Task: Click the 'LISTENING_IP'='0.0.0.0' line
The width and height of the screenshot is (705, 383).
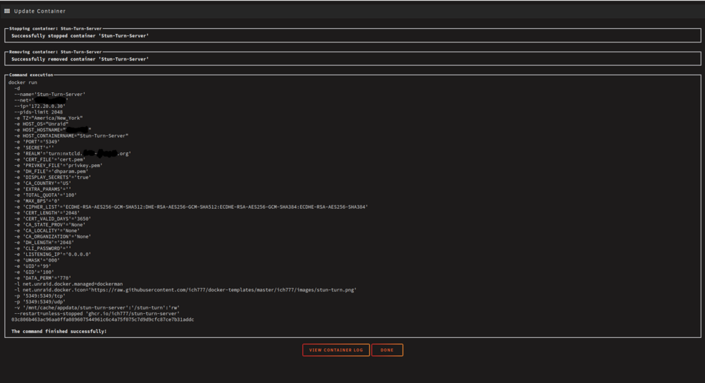Action: pos(53,255)
